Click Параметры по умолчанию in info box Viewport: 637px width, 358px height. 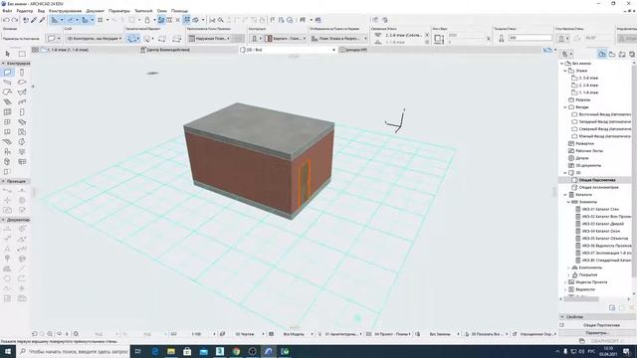pyautogui.click(x=21, y=38)
